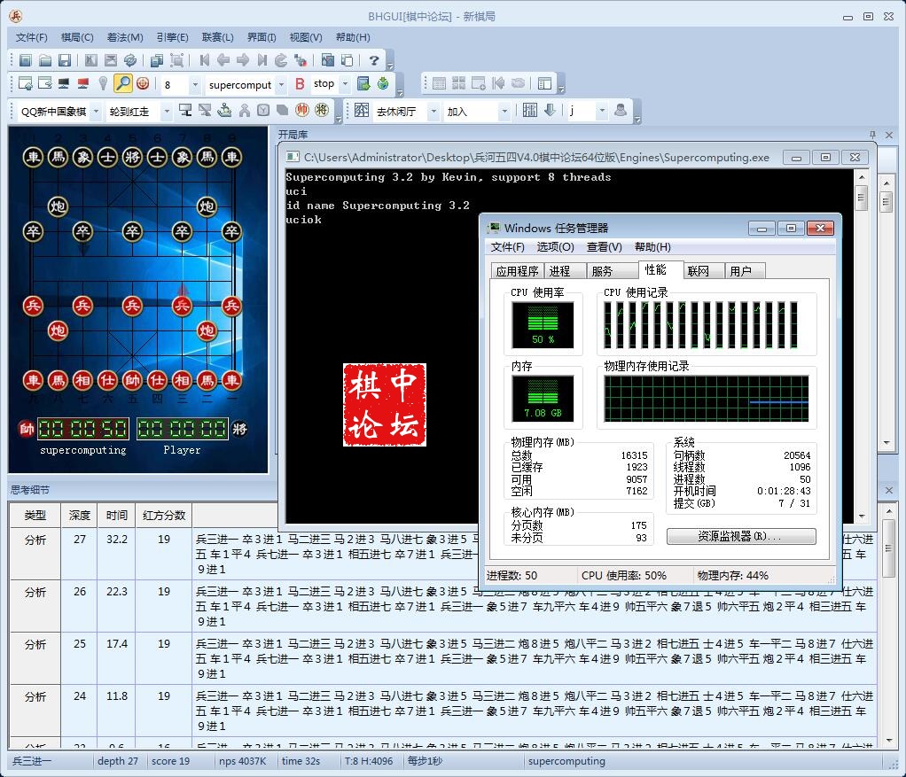Open the stop dropdown arrow
Image resolution: width=906 pixels, height=777 pixels.
tap(345, 84)
